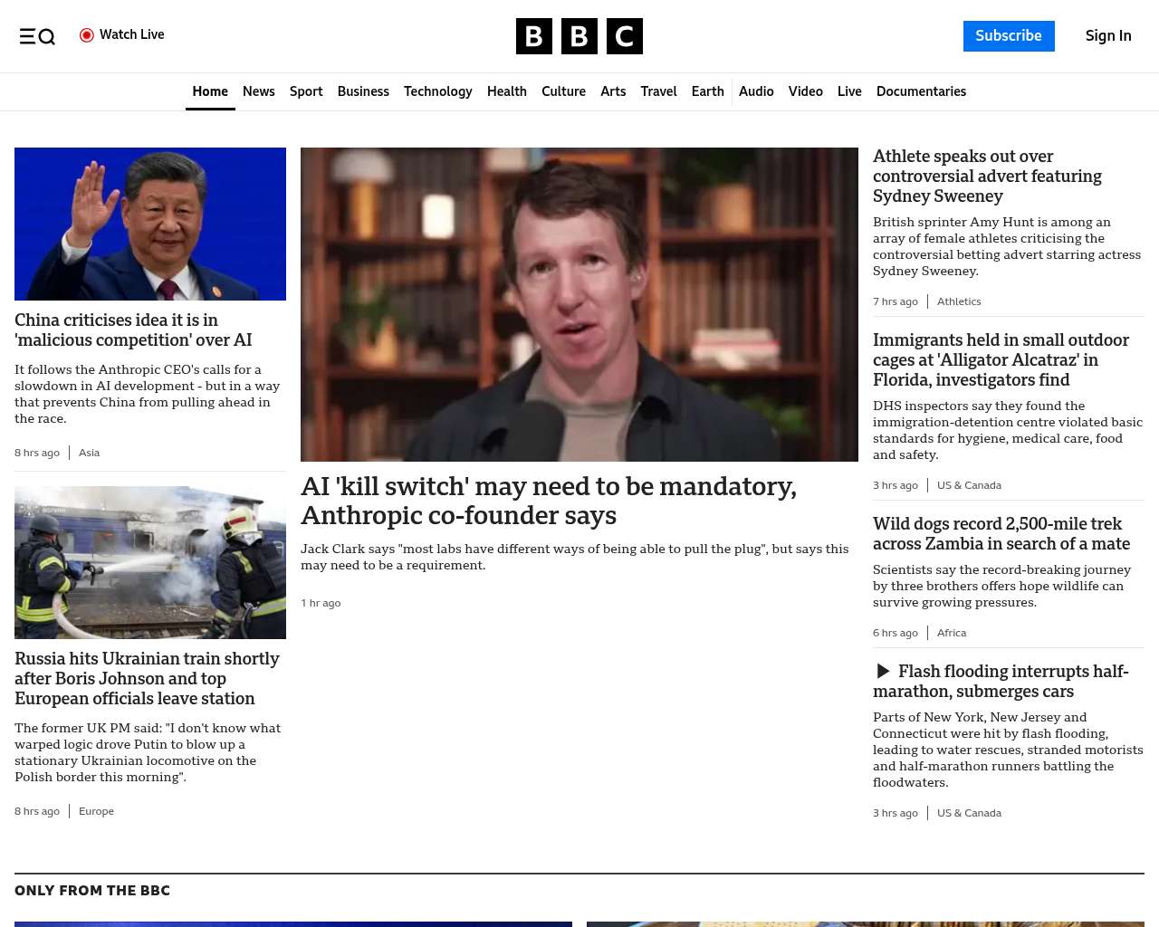Go to the Documentaries tab

coord(921,91)
